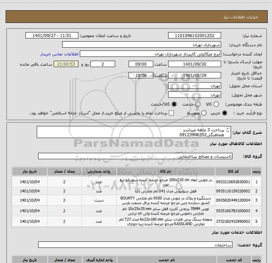Click the response time field 09:00
The height and width of the screenshot is (263, 272).
point(141,64)
